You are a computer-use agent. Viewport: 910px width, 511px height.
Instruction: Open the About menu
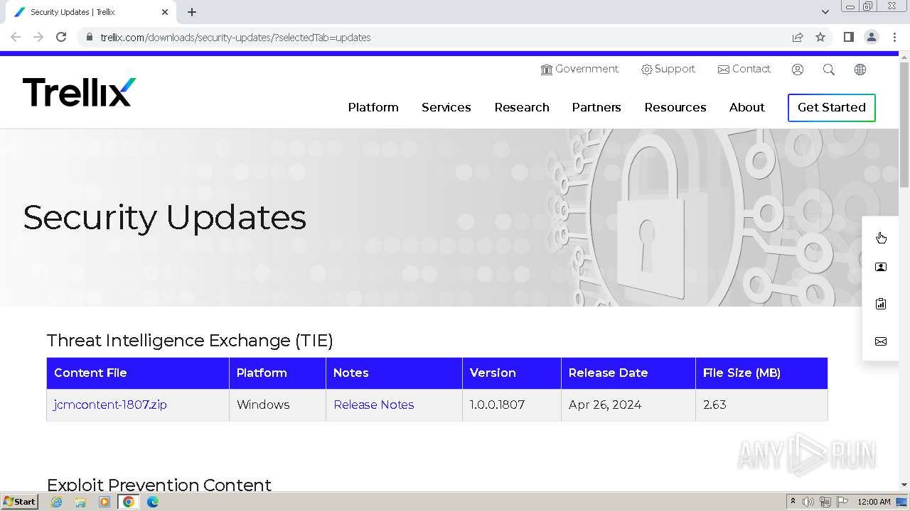[x=747, y=107]
